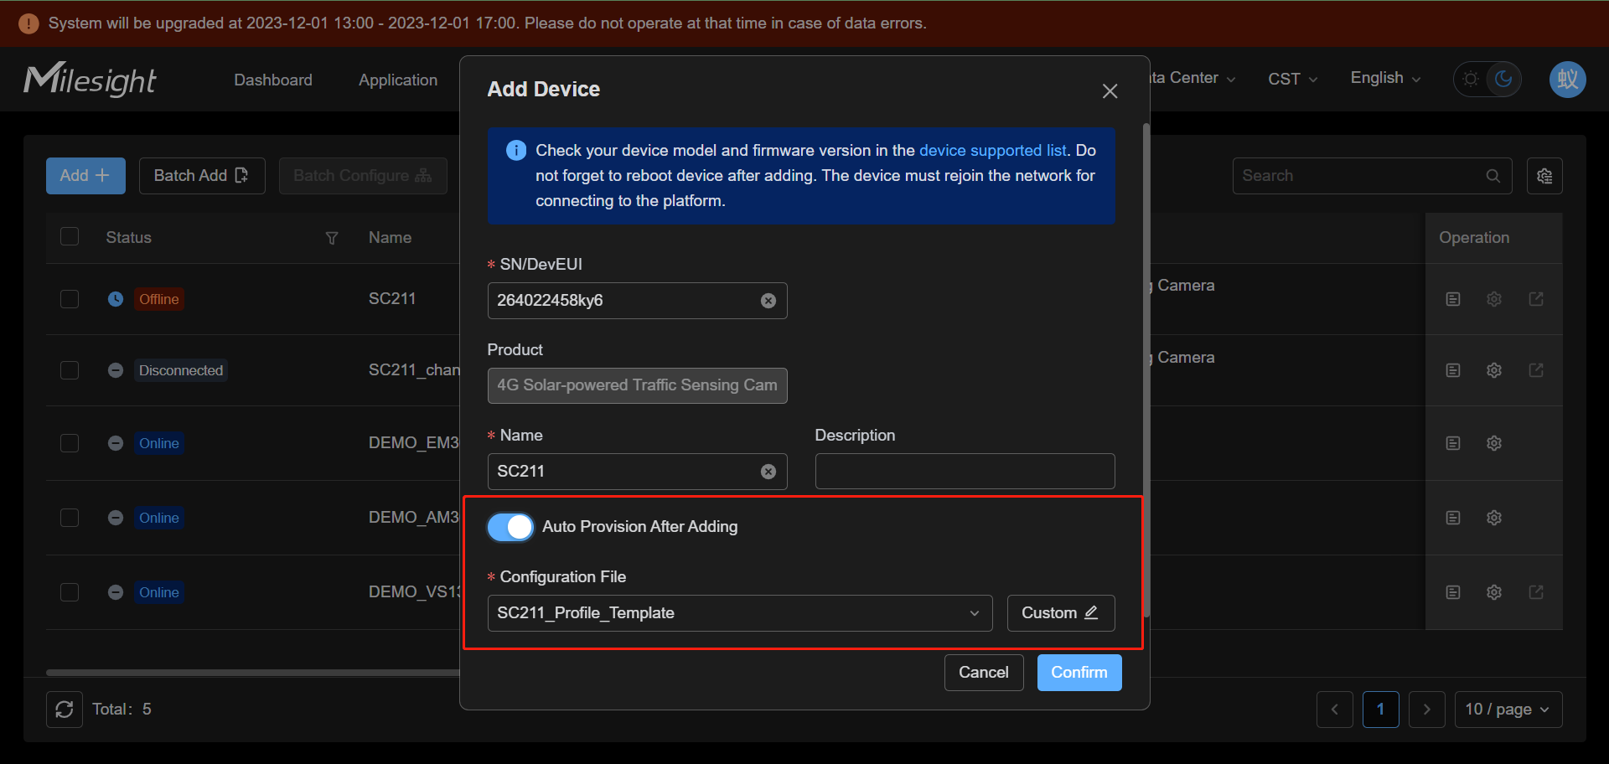Switch to dark mode moon icon
This screenshot has height=764, width=1609.
point(1503,79)
